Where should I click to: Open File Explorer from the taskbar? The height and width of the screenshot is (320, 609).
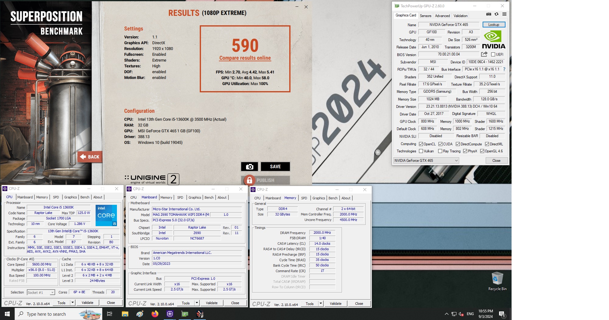coord(125,314)
